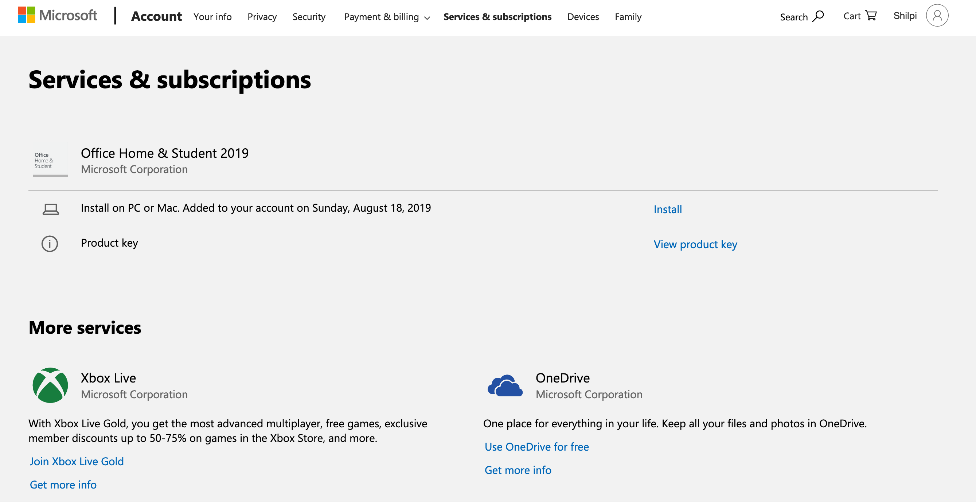Viewport: 976px width, 502px height.
Task: Click Get more info under Xbox Live
Action: tap(63, 485)
